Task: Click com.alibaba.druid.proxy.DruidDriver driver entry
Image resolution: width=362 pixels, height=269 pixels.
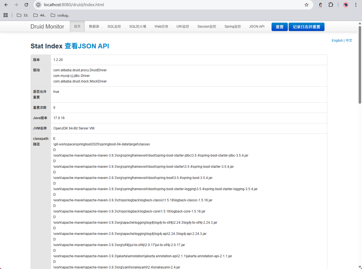Action: pos(80,70)
